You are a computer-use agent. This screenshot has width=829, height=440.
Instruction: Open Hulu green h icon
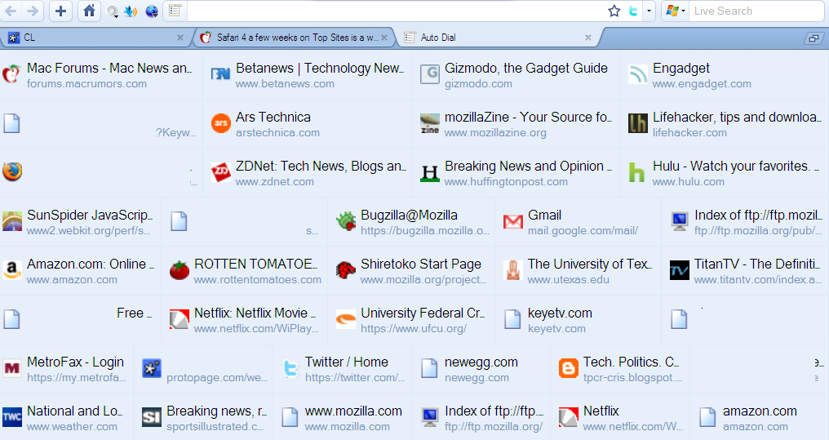click(x=636, y=172)
